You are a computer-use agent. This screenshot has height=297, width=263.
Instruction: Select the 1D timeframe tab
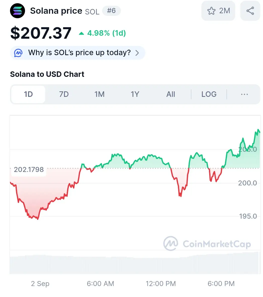(28, 94)
